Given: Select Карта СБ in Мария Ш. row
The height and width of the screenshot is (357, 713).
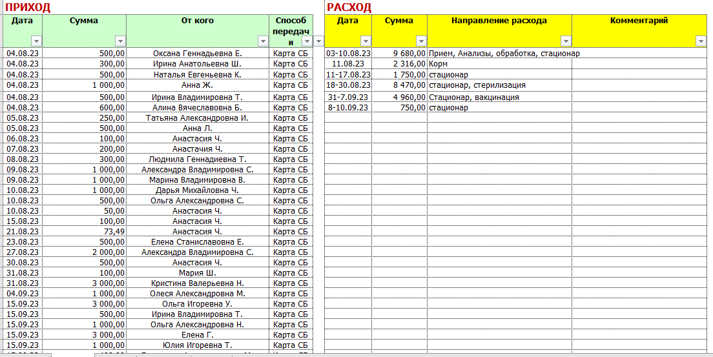Looking at the screenshot, I should point(291,273).
